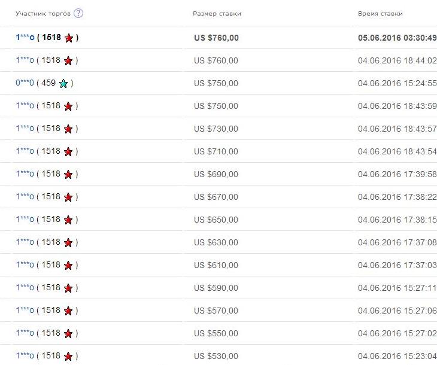Open bidder link in US $550,00 row
The width and height of the screenshot is (437, 365).
coord(25,333)
